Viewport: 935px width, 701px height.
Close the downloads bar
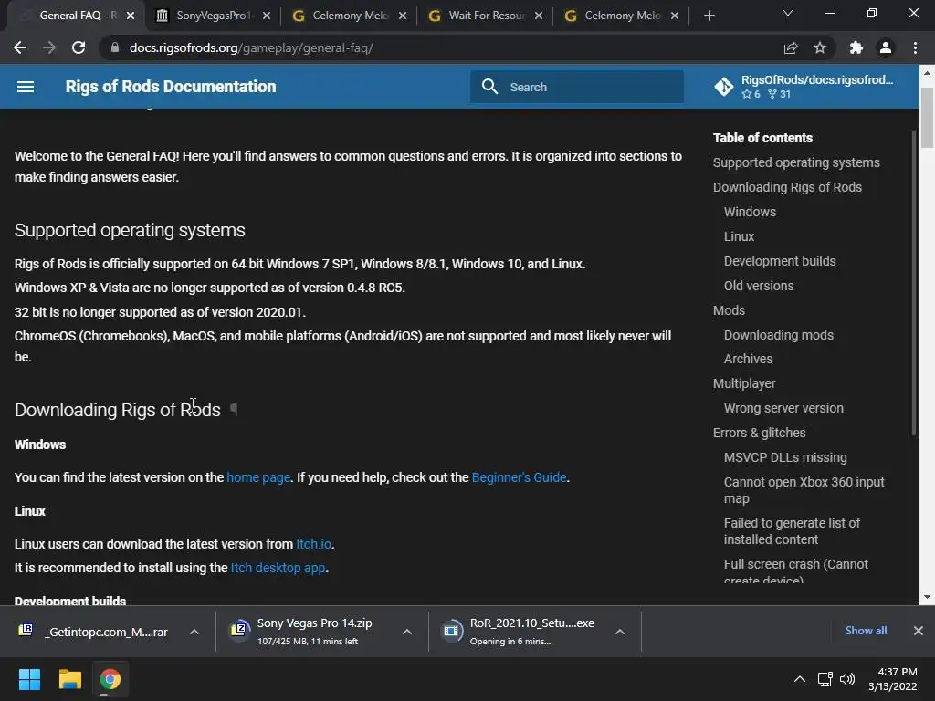[x=919, y=631]
